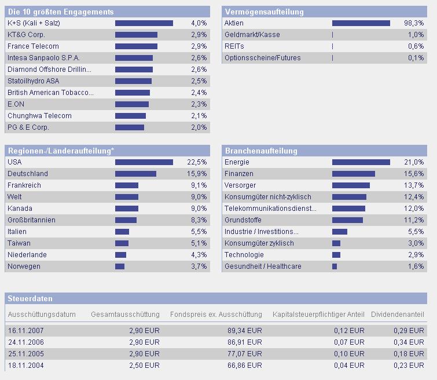Select the France Telecom holding label
Image resolution: width=437 pixels, height=380 pixels.
coord(33,46)
